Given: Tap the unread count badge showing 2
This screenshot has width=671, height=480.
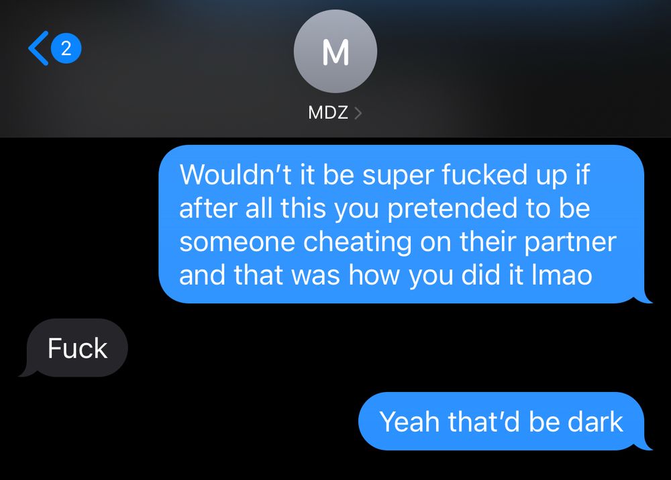Looking at the screenshot, I should pos(66,48).
